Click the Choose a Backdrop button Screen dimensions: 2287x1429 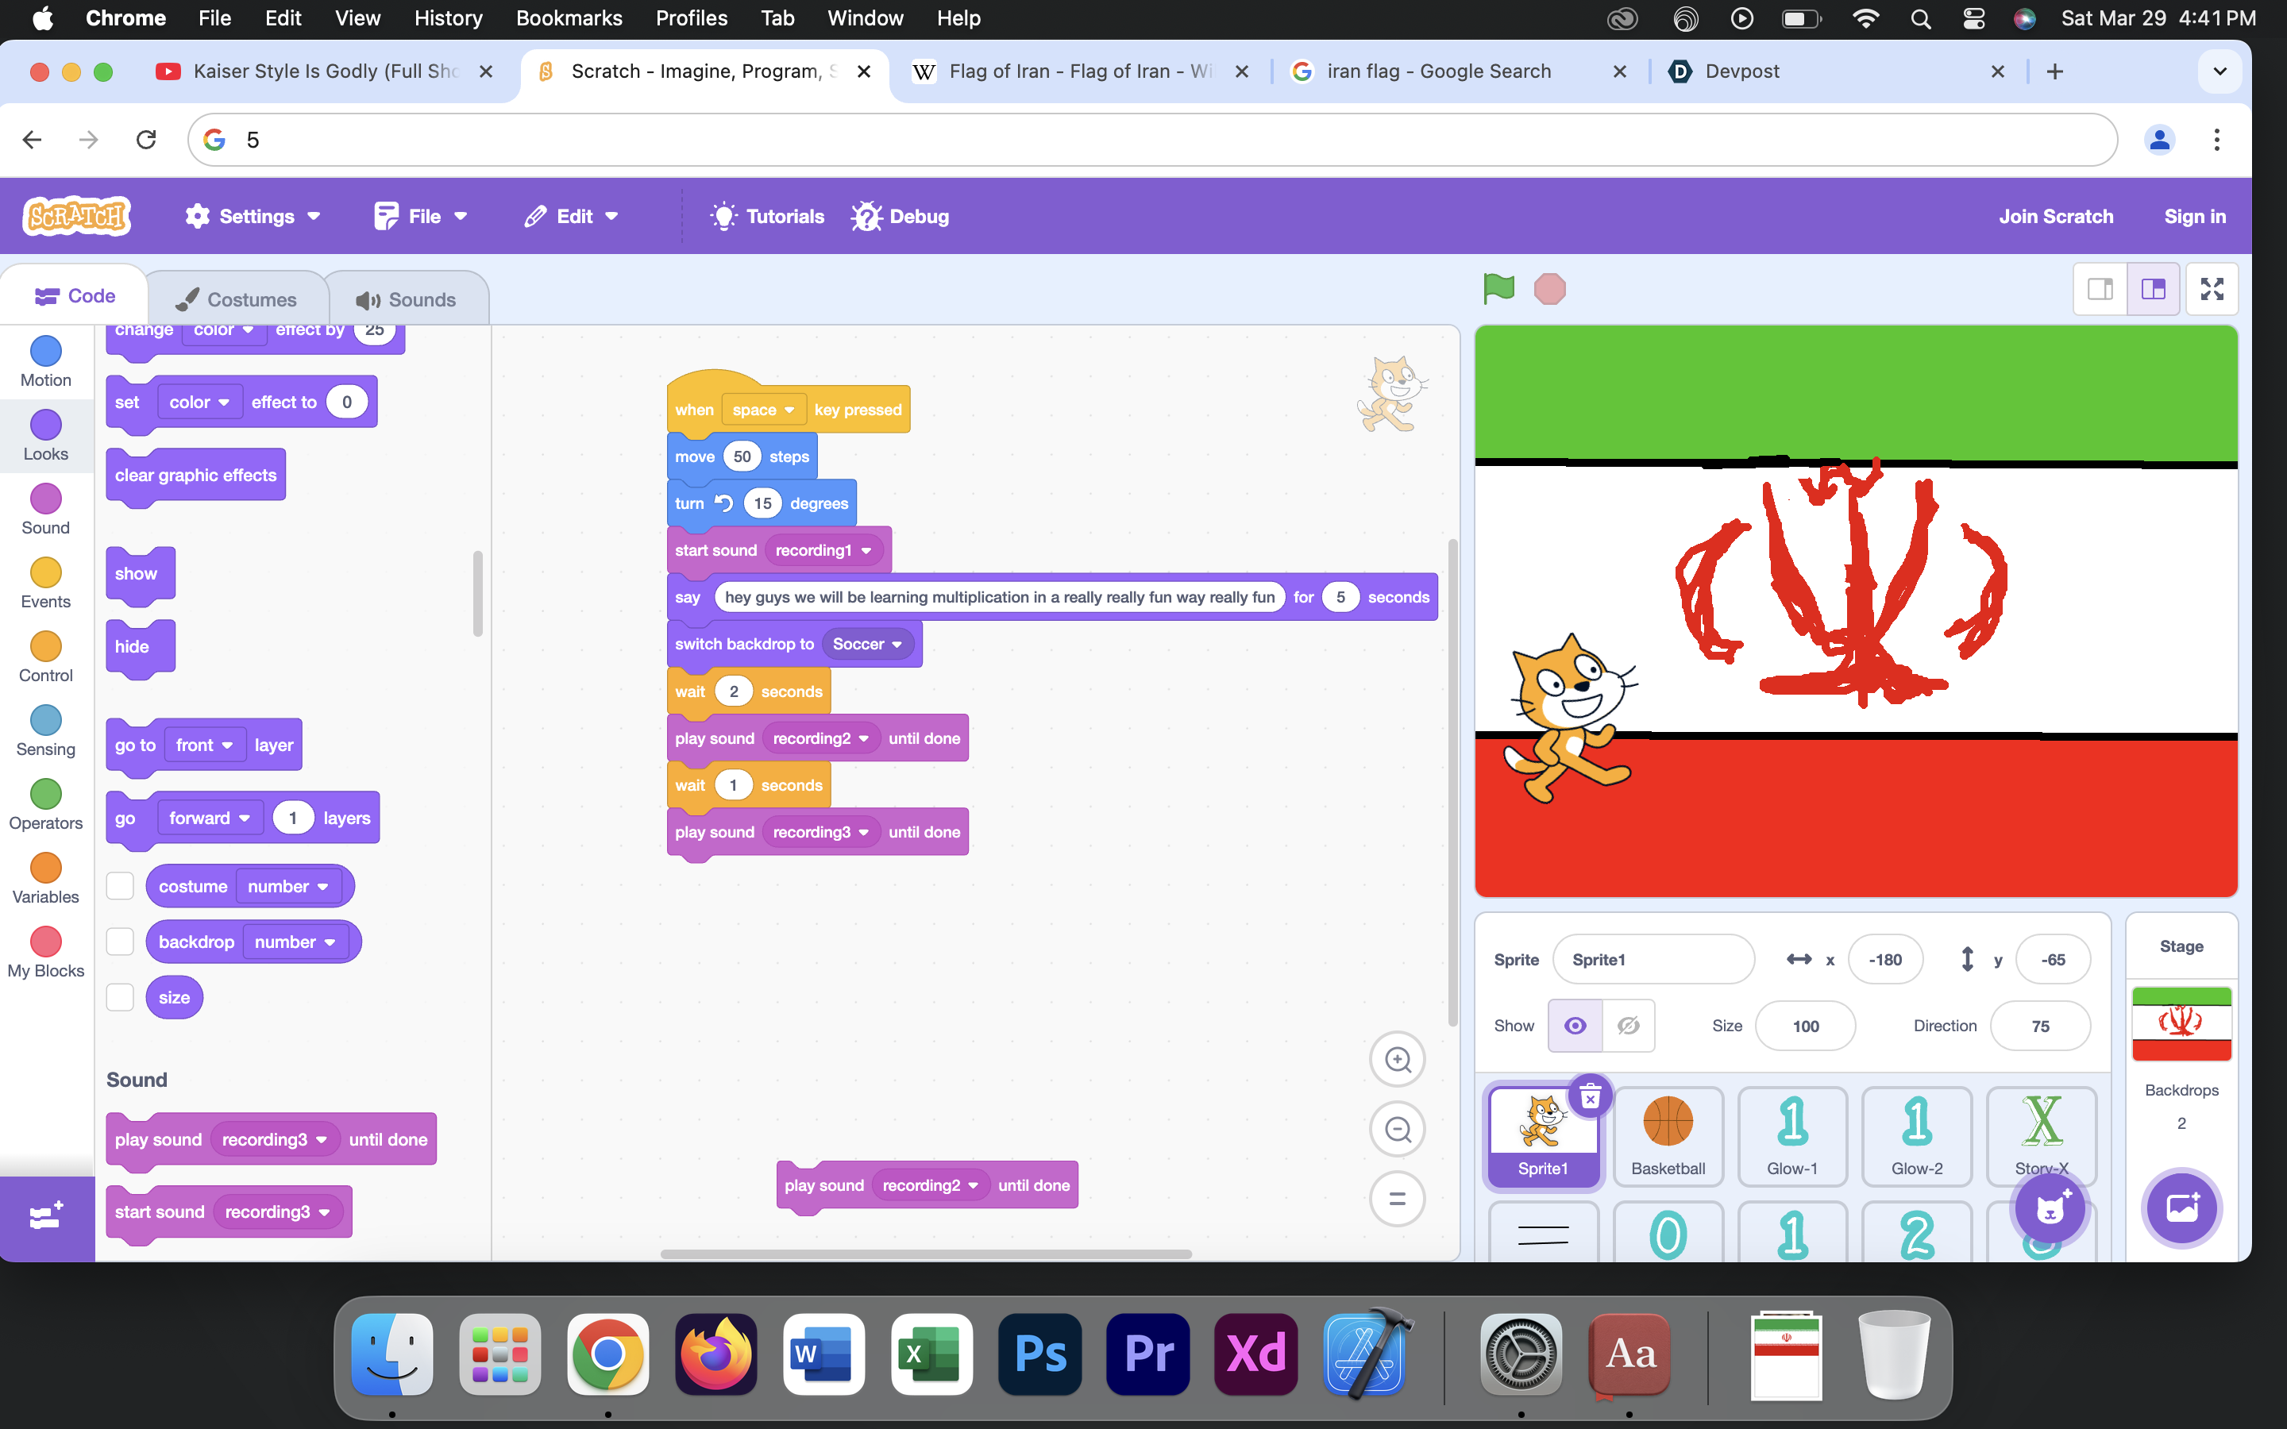(2181, 1208)
